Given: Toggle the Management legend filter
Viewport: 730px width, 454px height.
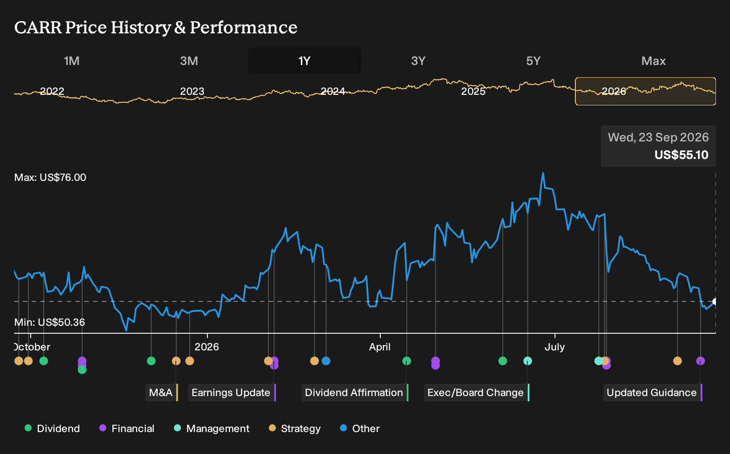Looking at the screenshot, I should coord(212,429).
